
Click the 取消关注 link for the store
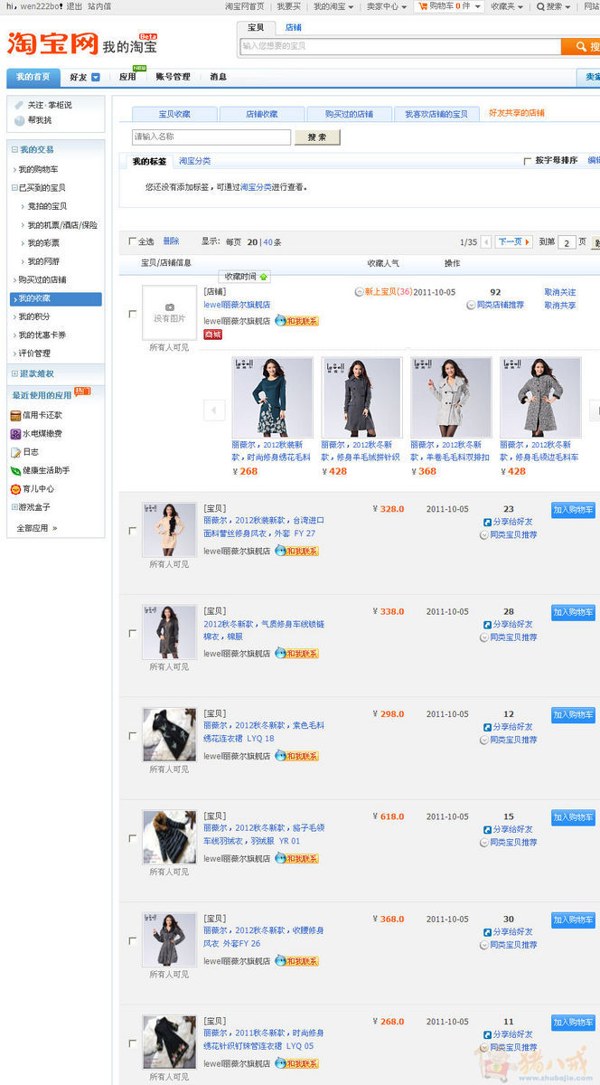click(559, 292)
